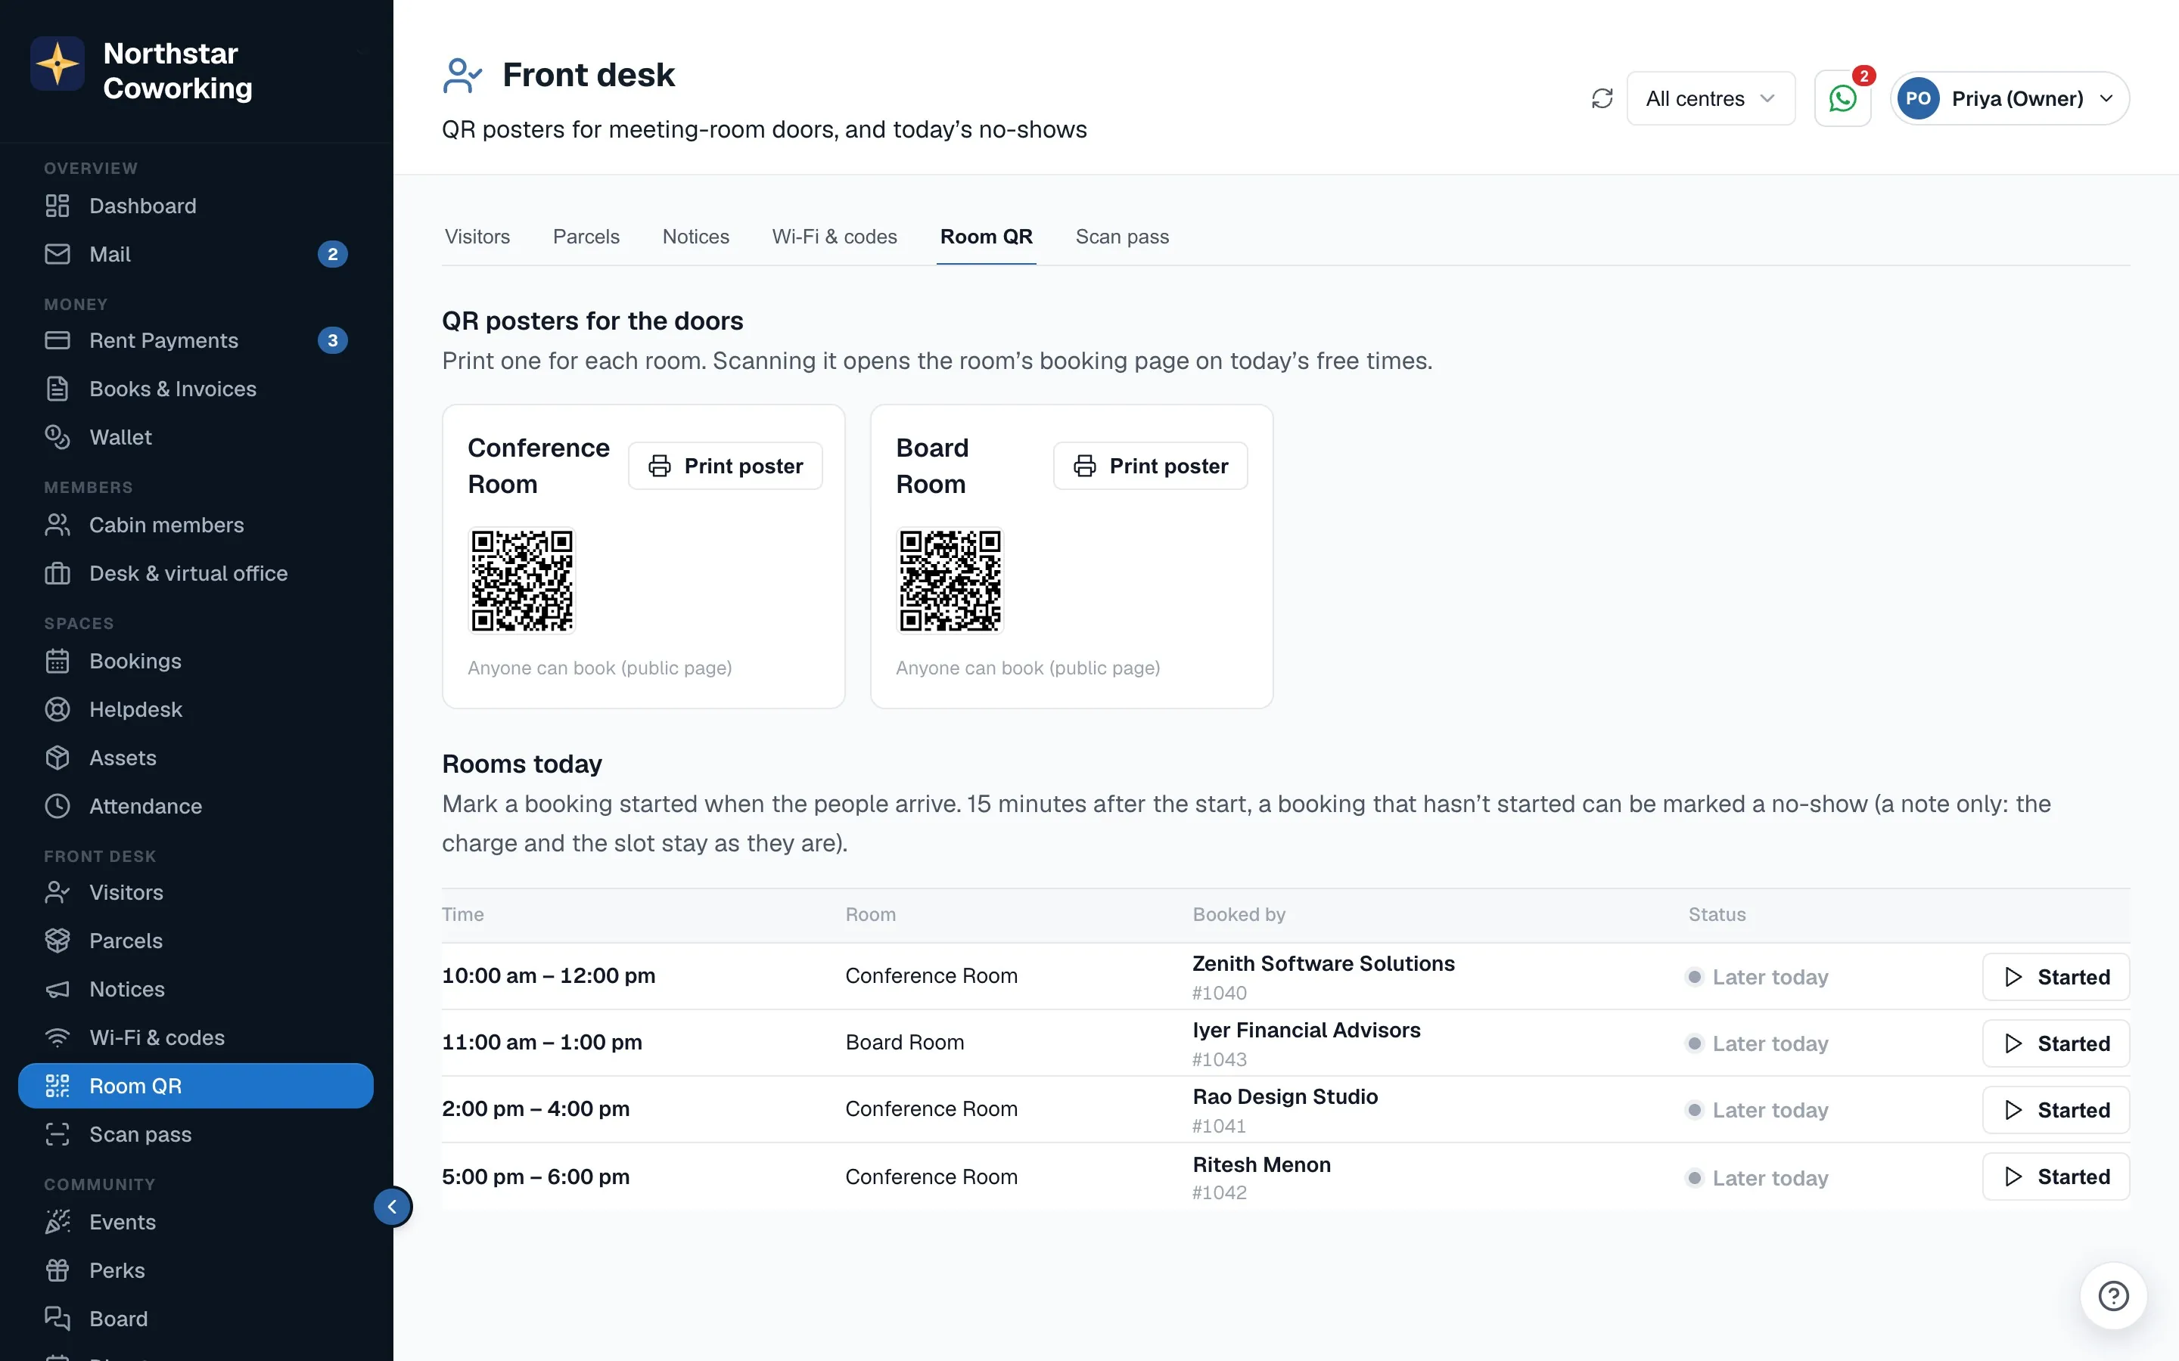Image resolution: width=2179 pixels, height=1361 pixels.
Task: Switch to the Wi-Fi & codes tab
Action: point(834,237)
